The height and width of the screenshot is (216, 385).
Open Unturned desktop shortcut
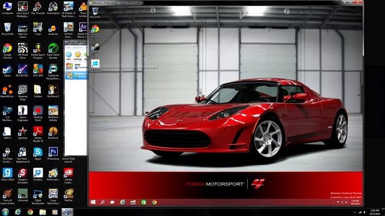23,195
